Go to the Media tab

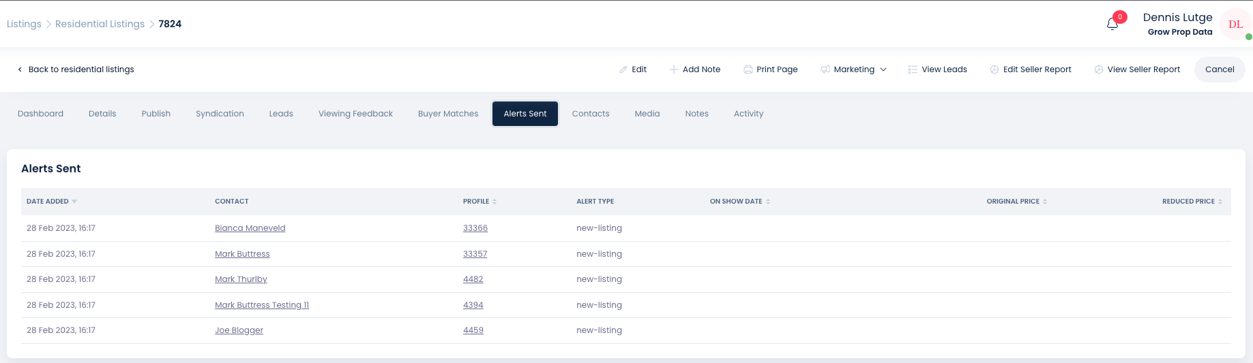pyautogui.click(x=647, y=114)
